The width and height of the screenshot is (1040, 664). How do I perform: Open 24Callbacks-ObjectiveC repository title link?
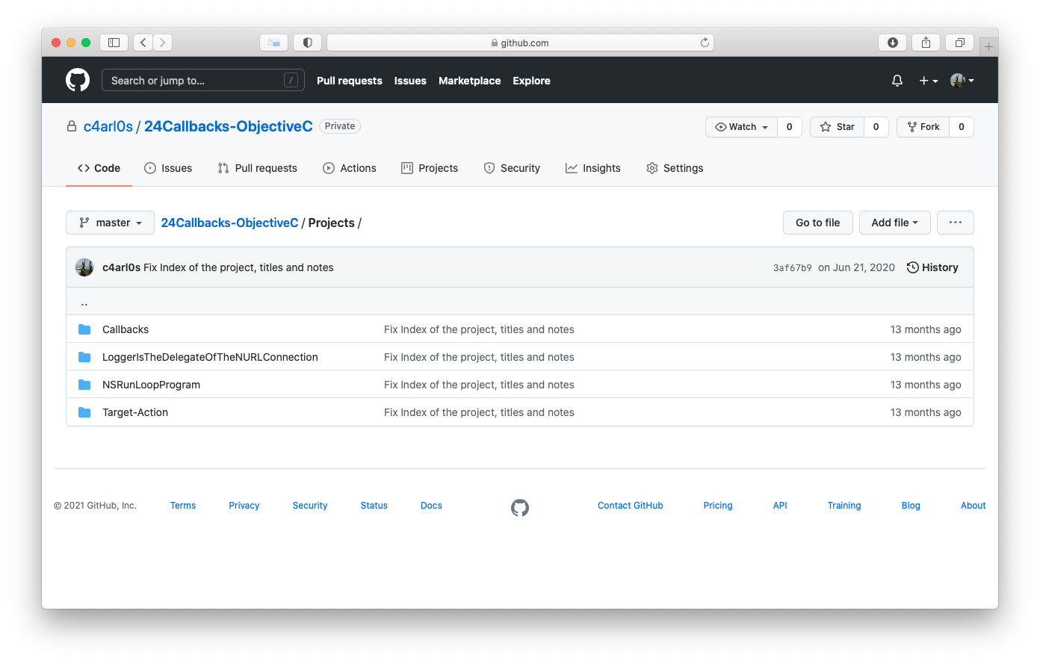[x=229, y=126]
